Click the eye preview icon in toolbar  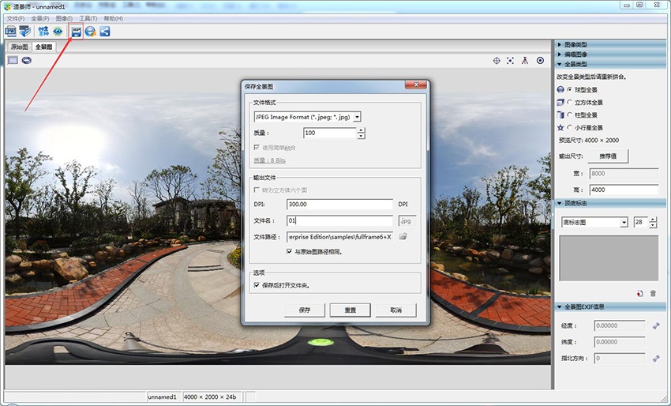58,32
